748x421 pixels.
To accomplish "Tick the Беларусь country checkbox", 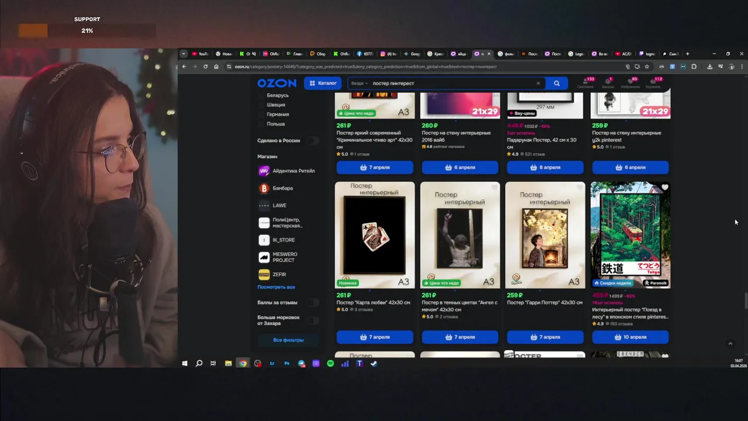I will point(261,95).
